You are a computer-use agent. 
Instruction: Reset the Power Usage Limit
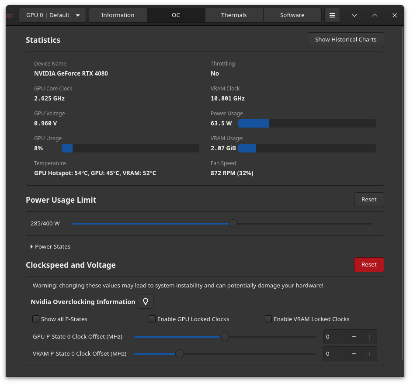coord(368,199)
